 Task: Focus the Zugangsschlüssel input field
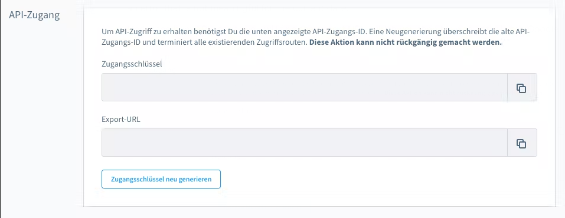click(x=305, y=87)
